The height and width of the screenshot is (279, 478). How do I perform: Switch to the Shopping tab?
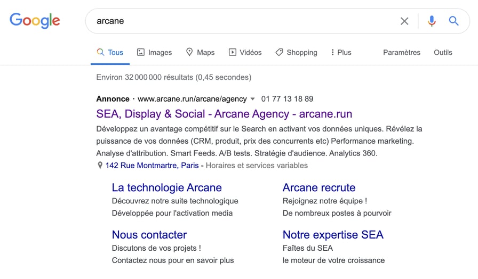tap(296, 52)
